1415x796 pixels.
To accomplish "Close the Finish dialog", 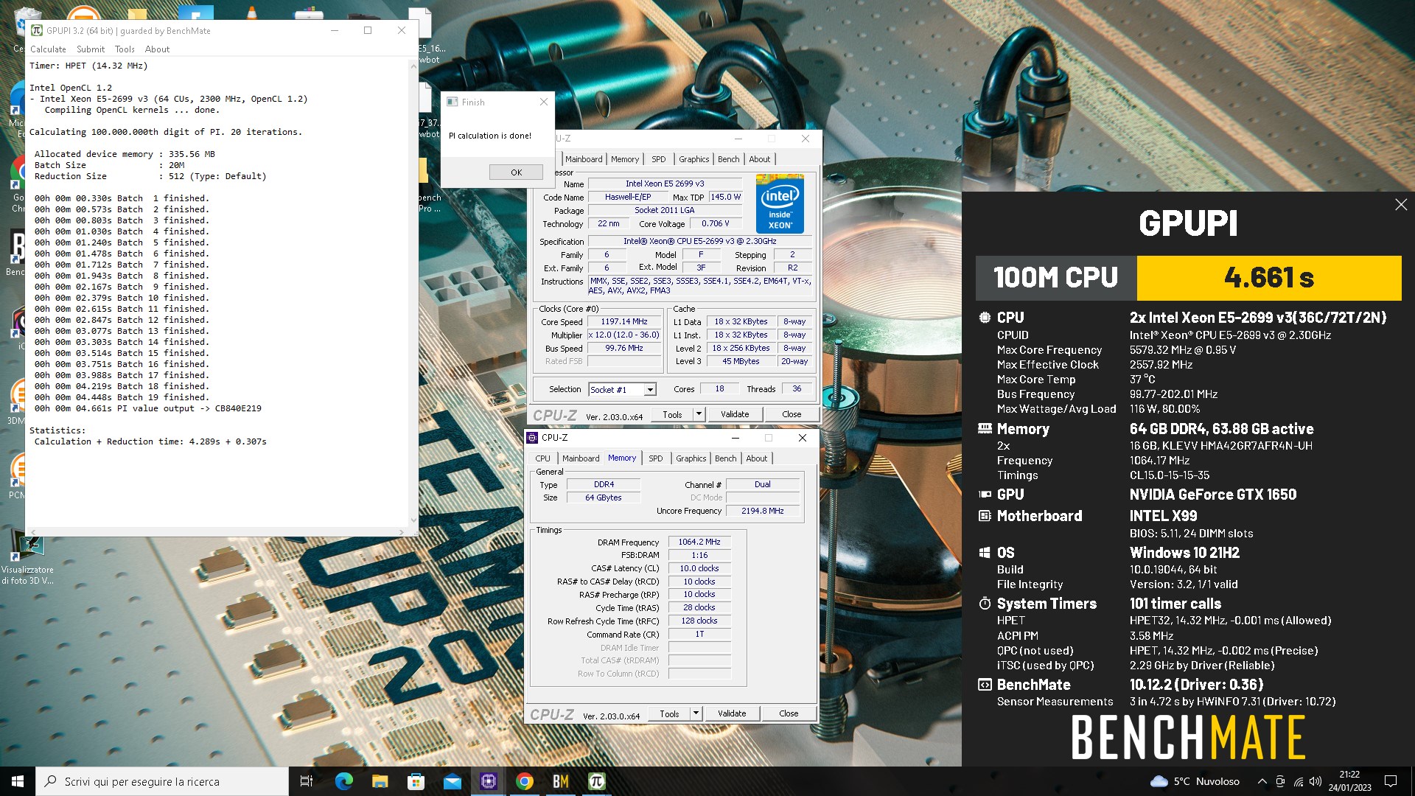I will [x=544, y=102].
